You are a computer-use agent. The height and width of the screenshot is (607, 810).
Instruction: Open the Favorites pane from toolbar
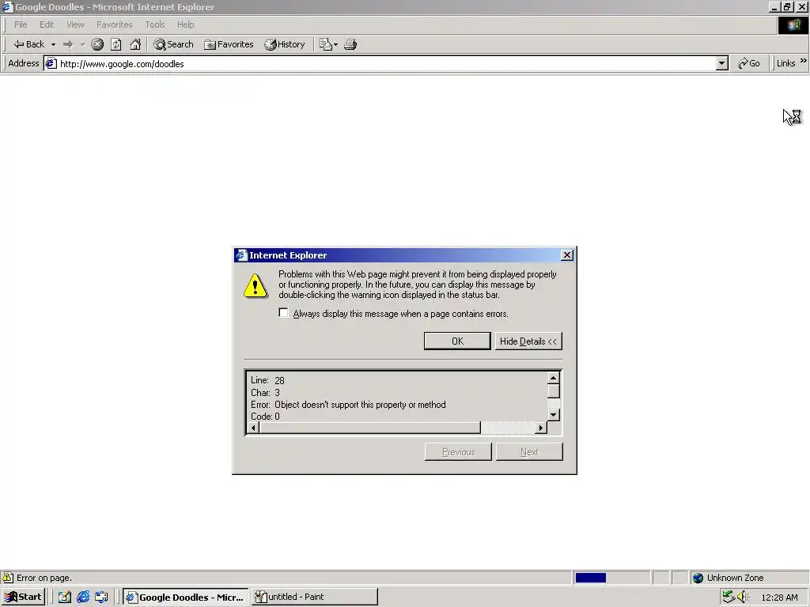click(x=229, y=44)
